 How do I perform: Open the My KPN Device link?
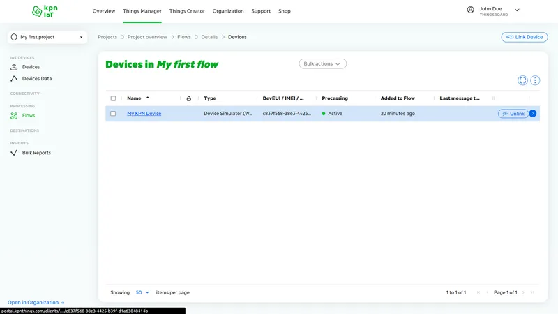pos(144,114)
